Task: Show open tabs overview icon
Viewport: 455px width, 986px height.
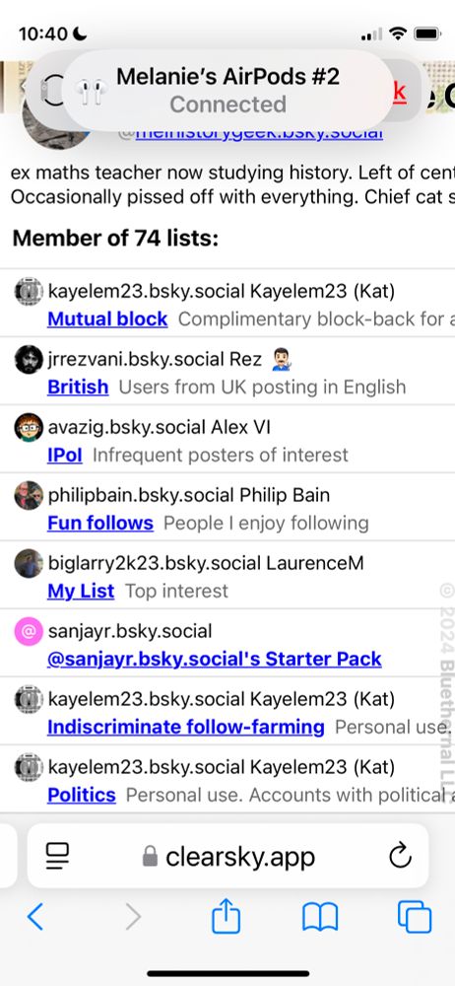Action: tap(415, 917)
